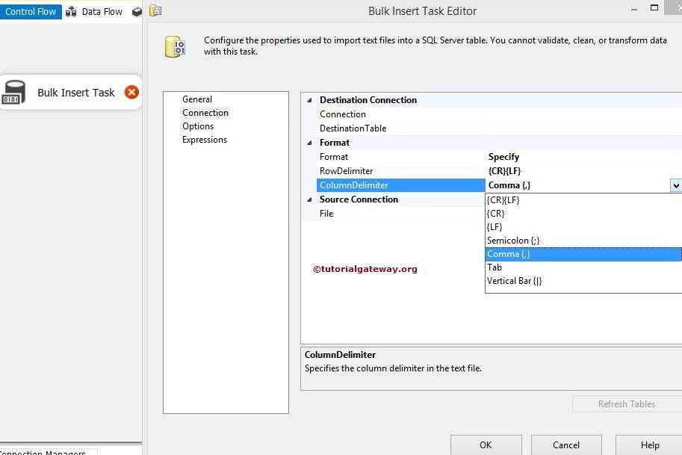Confirm settings with the OK button
The image size is (682, 455).
point(486,445)
